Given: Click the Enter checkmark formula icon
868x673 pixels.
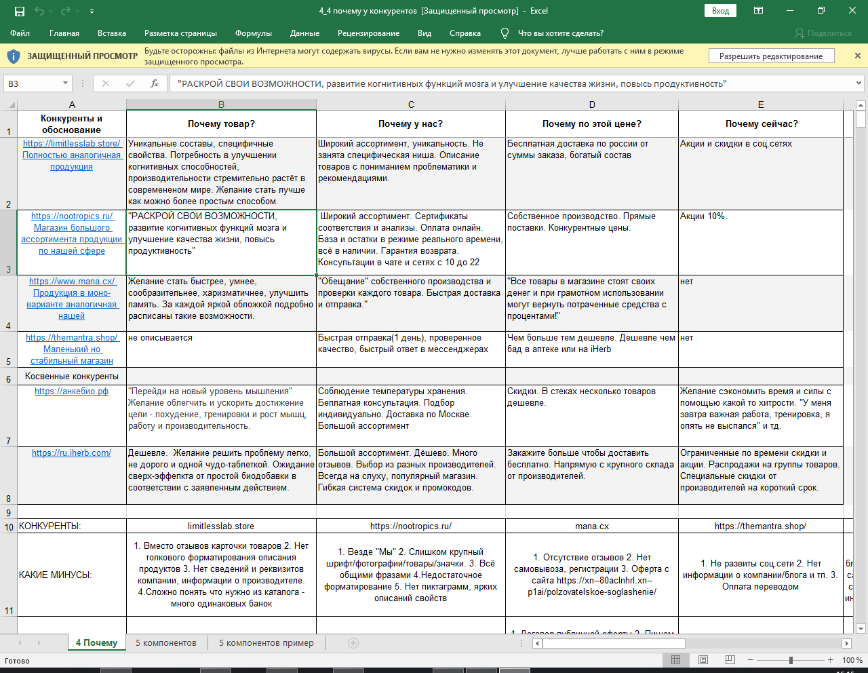Looking at the screenshot, I should [130, 83].
